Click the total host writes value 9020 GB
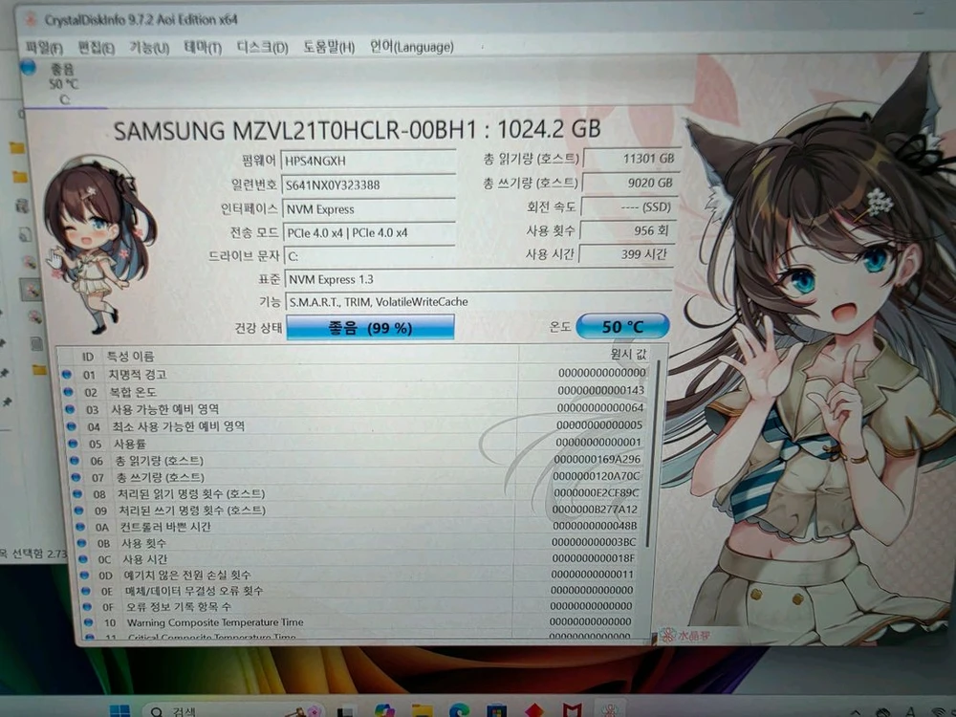956x717 pixels. pyautogui.click(x=629, y=183)
